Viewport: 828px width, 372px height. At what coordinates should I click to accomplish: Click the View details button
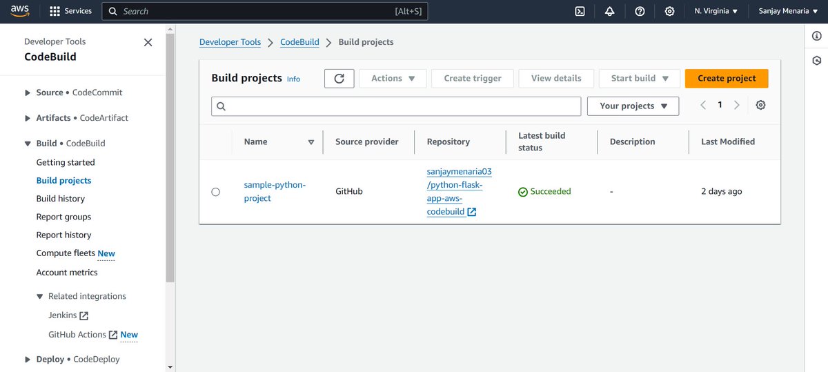click(556, 78)
